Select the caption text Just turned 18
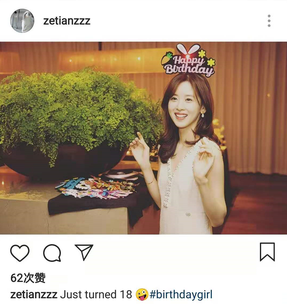Viewport: 287px width, 304px height. click(96, 295)
